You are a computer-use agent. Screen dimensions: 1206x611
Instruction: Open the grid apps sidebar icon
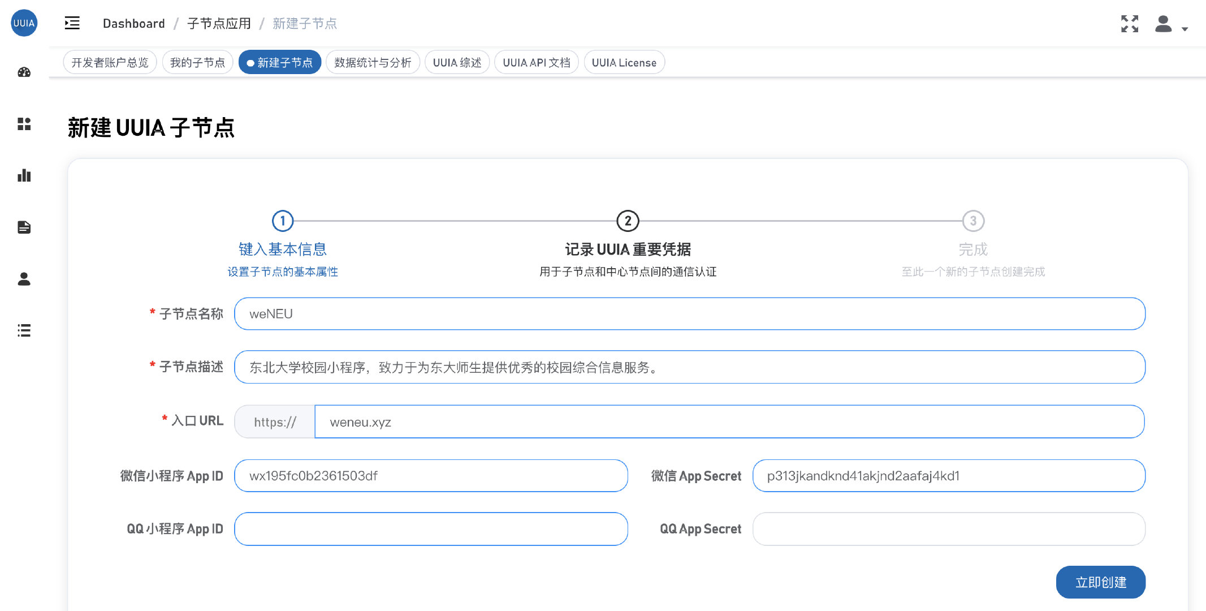click(x=24, y=124)
